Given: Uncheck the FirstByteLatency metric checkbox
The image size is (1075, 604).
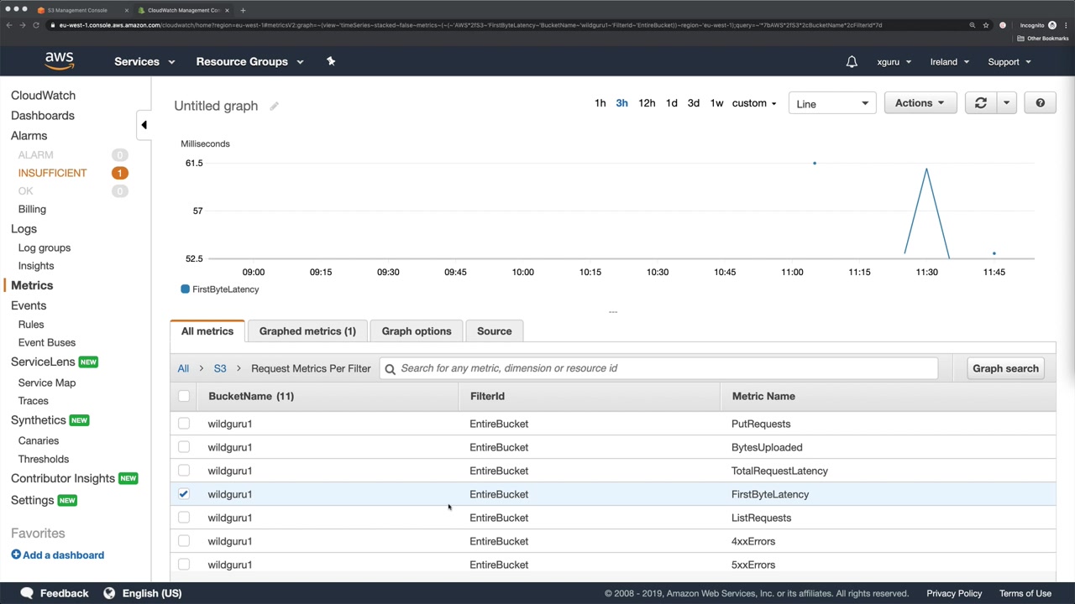Looking at the screenshot, I should point(184,494).
